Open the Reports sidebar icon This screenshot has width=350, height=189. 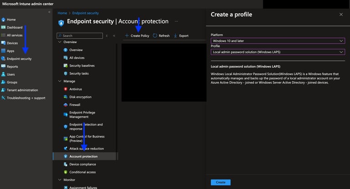pos(3,66)
